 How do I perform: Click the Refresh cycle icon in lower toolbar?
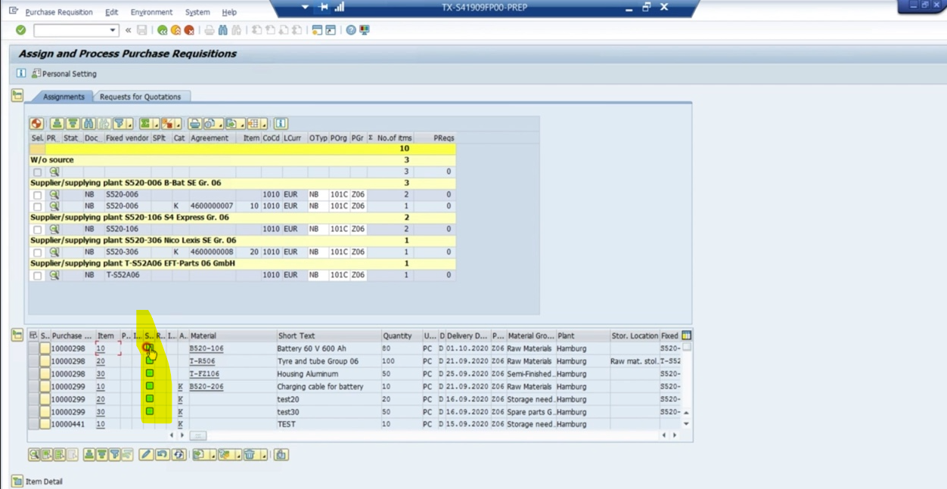tap(178, 454)
